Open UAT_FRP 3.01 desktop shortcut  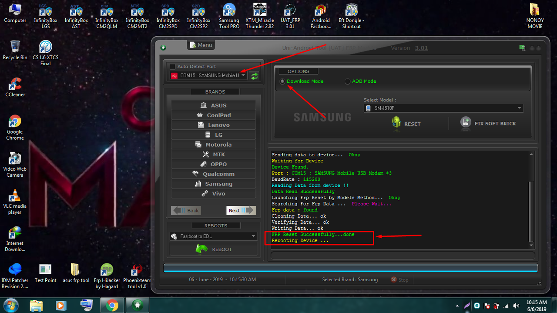pos(290,17)
